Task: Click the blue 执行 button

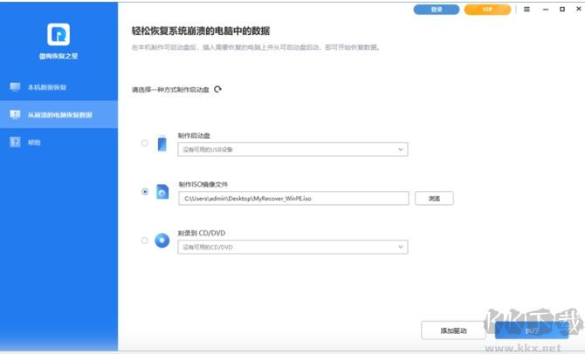Action: pos(532,330)
